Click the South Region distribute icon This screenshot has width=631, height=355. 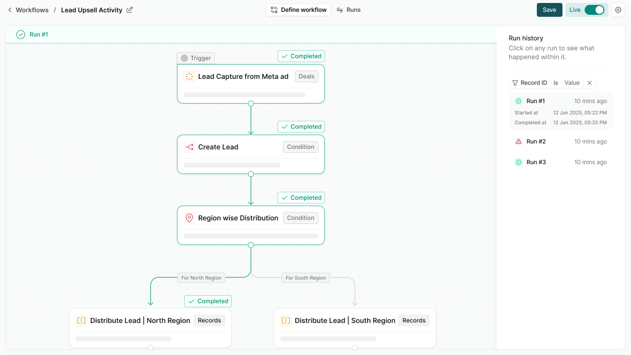click(286, 320)
